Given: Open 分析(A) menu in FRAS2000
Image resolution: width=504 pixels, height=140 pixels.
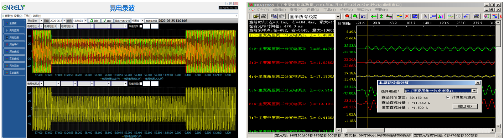Looking at the screenshot, I should tap(347, 10).
